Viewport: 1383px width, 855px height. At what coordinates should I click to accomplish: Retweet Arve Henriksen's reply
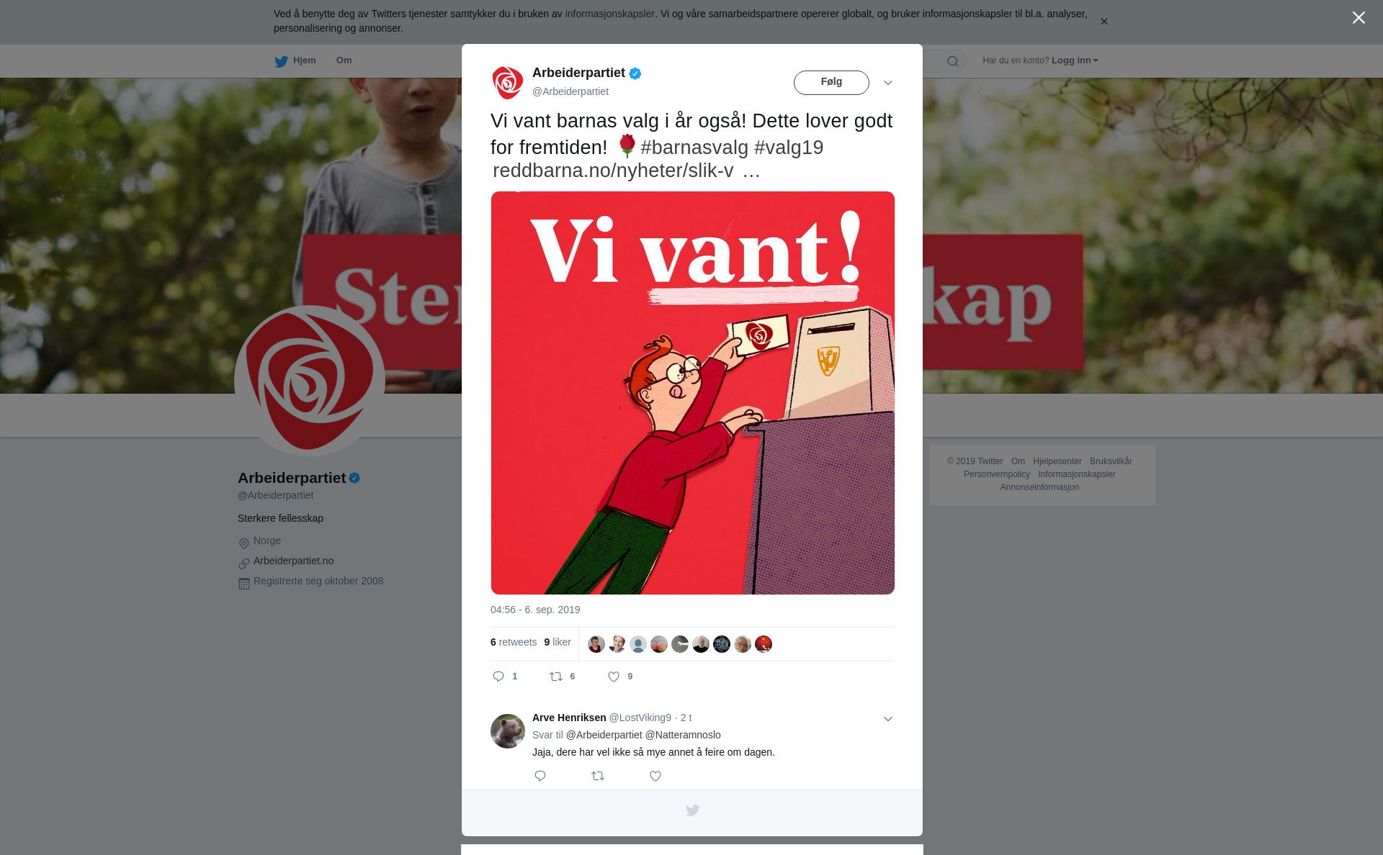(598, 776)
